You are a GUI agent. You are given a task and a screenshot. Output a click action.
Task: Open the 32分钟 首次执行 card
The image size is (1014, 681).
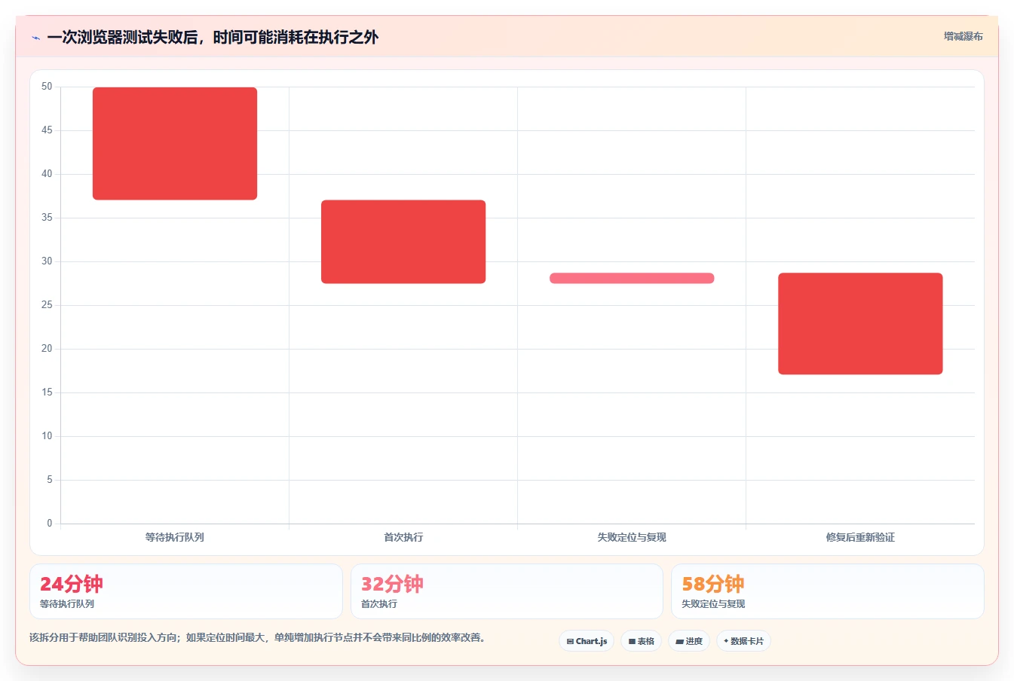point(507,591)
